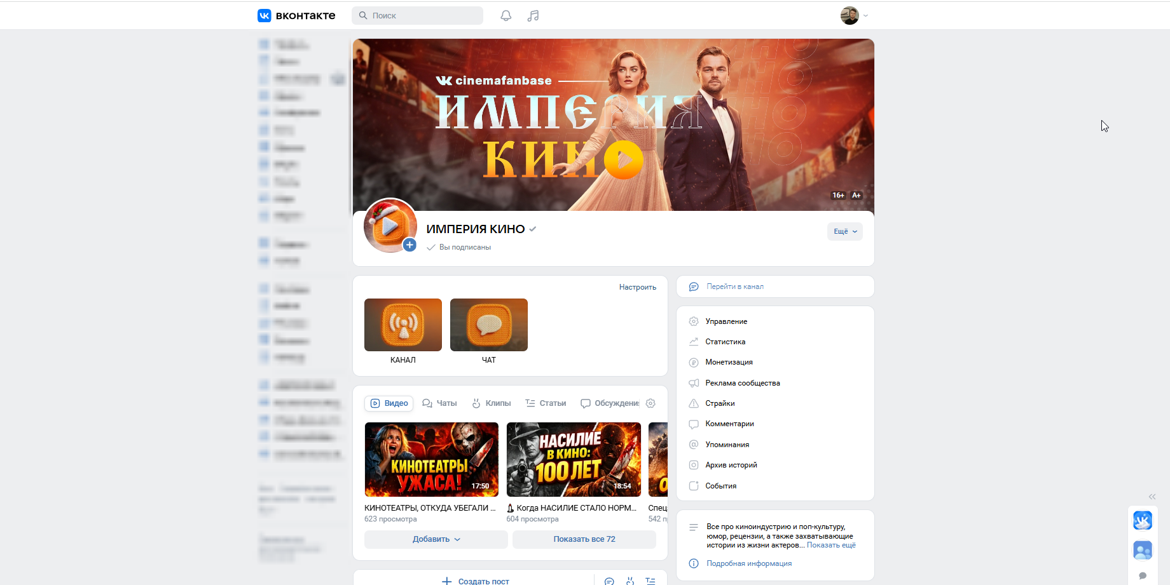Open Страйки via its warning triangle icon
This screenshot has height=585, width=1170.
coord(694,403)
